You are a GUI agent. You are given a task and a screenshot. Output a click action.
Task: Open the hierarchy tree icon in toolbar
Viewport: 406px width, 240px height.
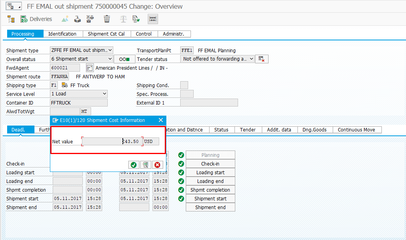coord(11,19)
